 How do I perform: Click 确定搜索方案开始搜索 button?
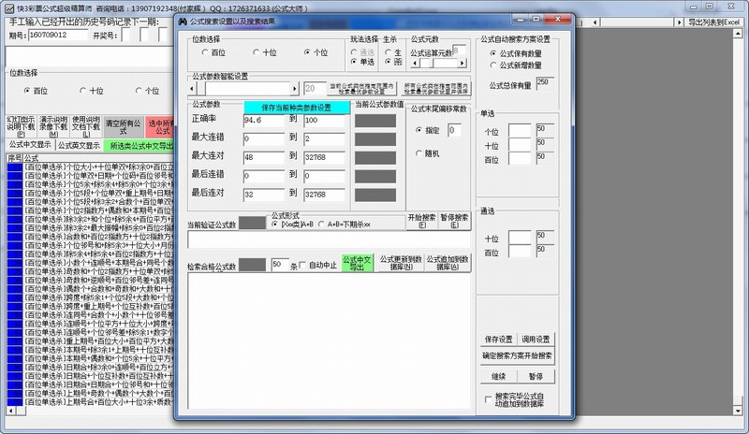[x=517, y=356]
